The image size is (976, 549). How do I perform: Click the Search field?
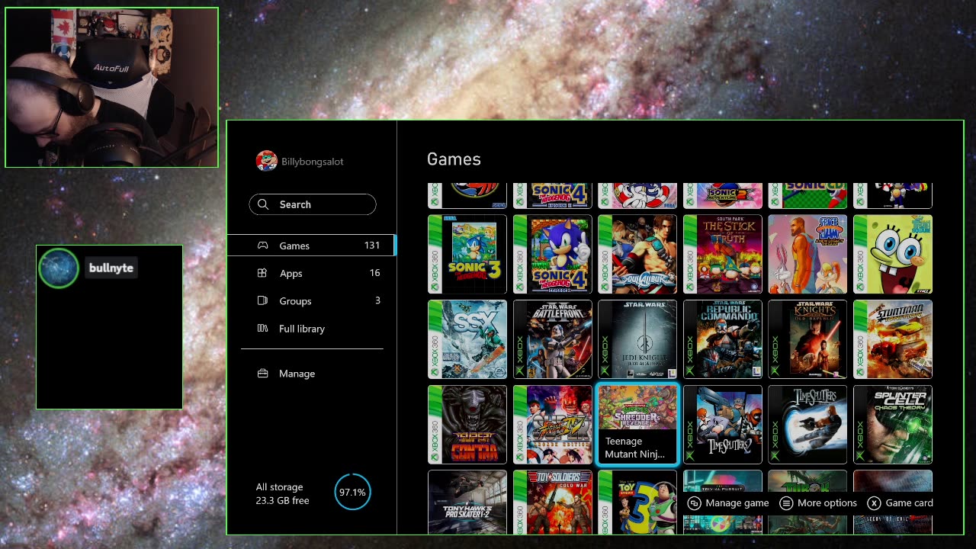click(x=313, y=204)
